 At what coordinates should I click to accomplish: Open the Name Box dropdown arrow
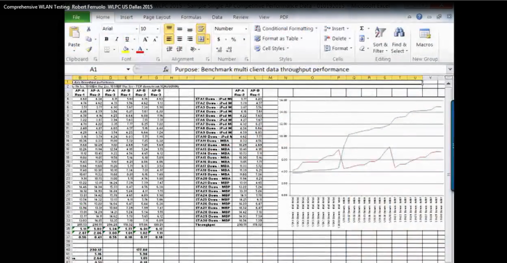click(x=128, y=69)
